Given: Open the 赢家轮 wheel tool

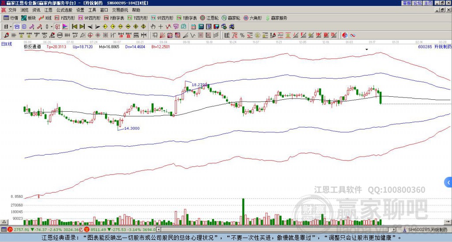Looking at the screenshot, I should (231, 18).
